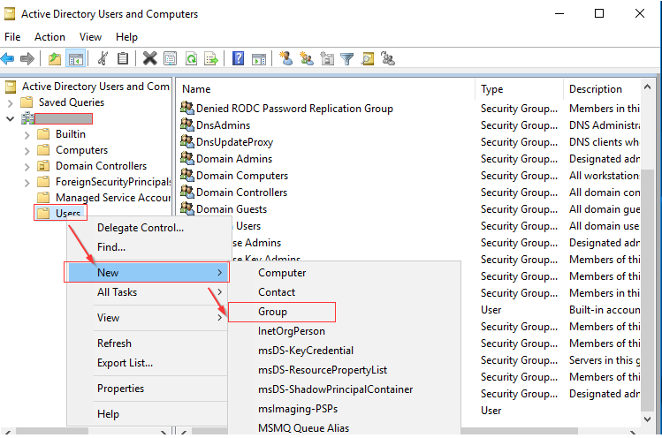Choose Properties in the context menu
This screenshot has width=662, height=438.
[x=148, y=389]
